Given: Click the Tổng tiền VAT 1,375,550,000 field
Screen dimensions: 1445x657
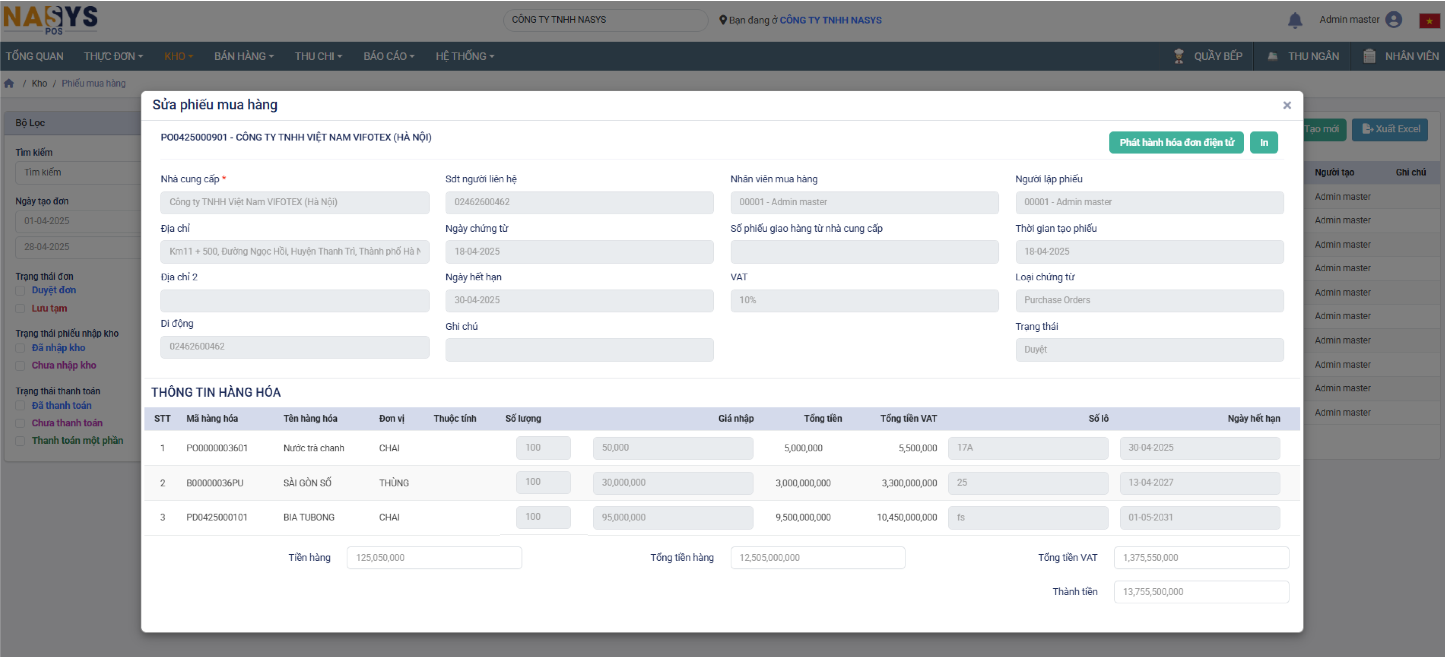Looking at the screenshot, I should click(x=1201, y=558).
